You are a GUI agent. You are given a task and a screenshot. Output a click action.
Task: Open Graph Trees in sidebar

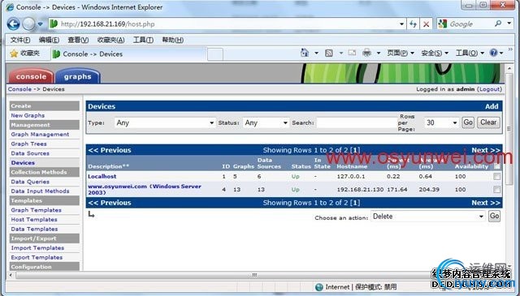click(x=28, y=144)
